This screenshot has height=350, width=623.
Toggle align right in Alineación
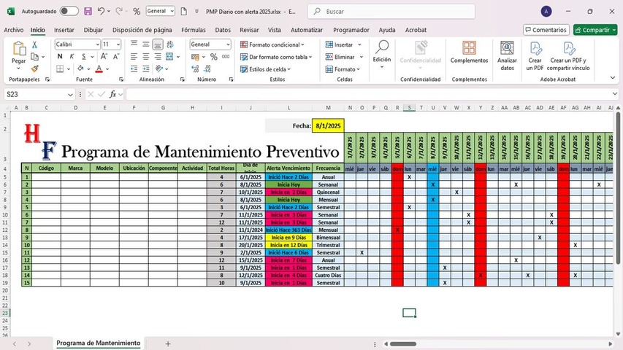[x=158, y=57]
